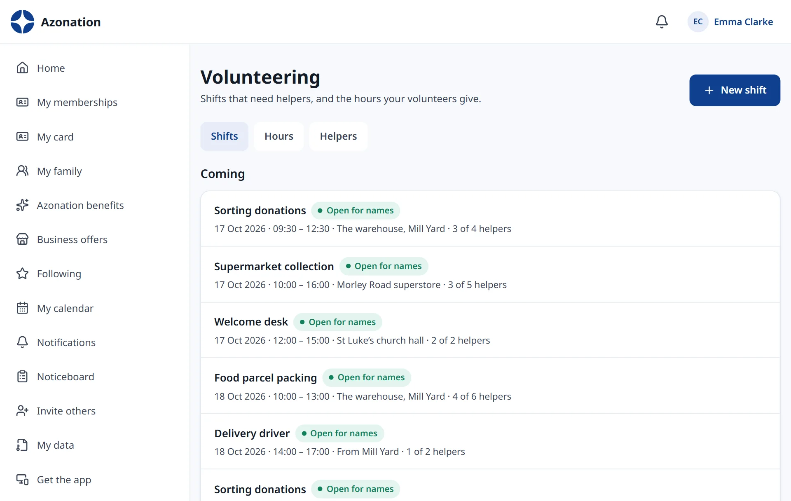The height and width of the screenshot is (501, 791).
Task: Select Azonation benefits sparkle icon
Action: click(22, 205)
